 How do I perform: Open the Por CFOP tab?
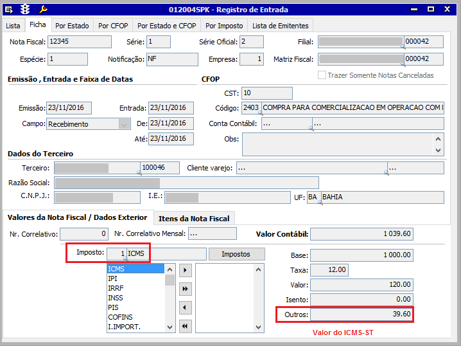tap(113, 26)
